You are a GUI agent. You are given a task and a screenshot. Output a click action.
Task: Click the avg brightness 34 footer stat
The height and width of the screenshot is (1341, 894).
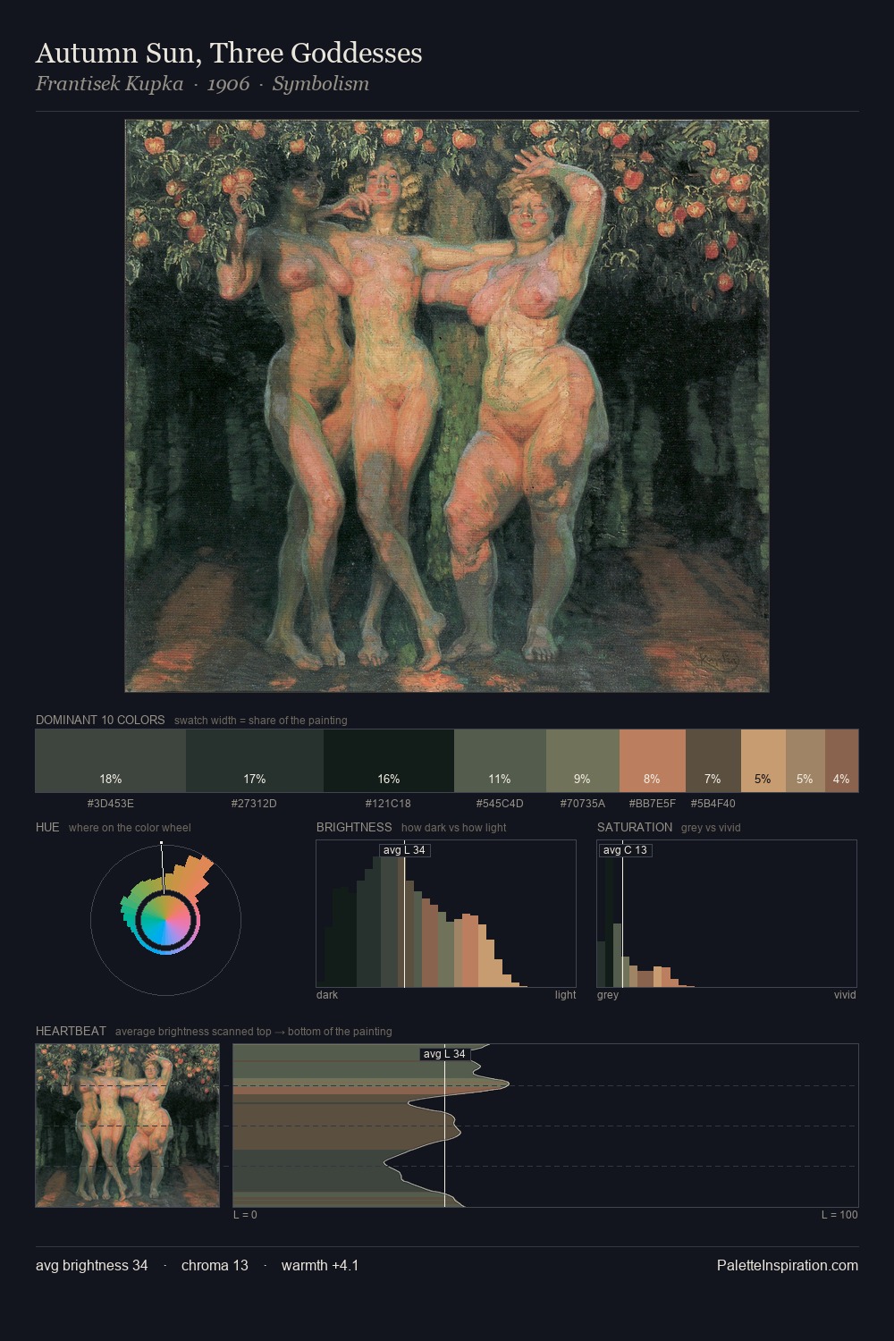pos(92,1265)
